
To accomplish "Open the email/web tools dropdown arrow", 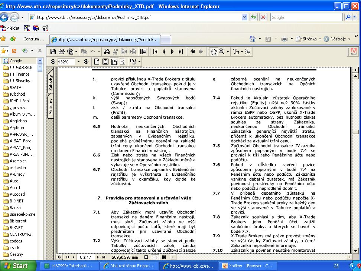I will click(x=76, y=52).
